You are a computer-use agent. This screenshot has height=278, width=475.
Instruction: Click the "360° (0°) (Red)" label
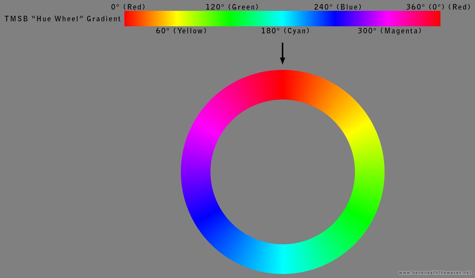tap(438, 7)
